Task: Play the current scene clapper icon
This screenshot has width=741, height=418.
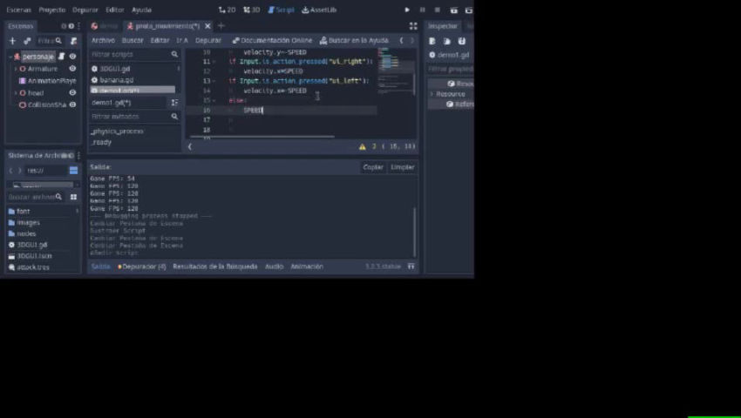Action: 453,10
